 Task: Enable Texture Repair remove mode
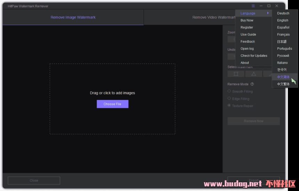[229, 105]
